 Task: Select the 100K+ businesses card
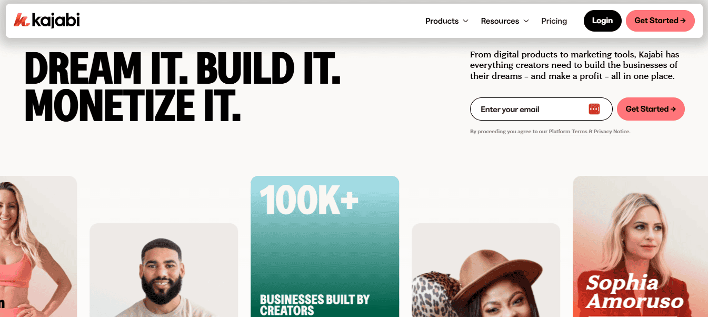325,246
